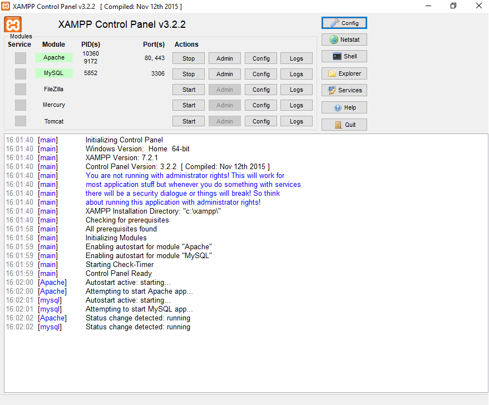
Task: Click the disabled FileZilla Admin button
Action: [225, 90]
